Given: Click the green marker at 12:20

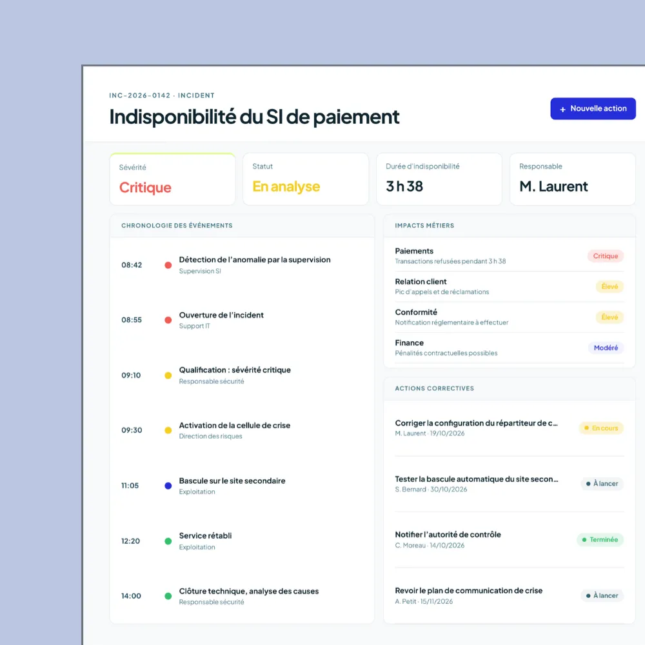Looking at the screenshot, I should point(168,541).
